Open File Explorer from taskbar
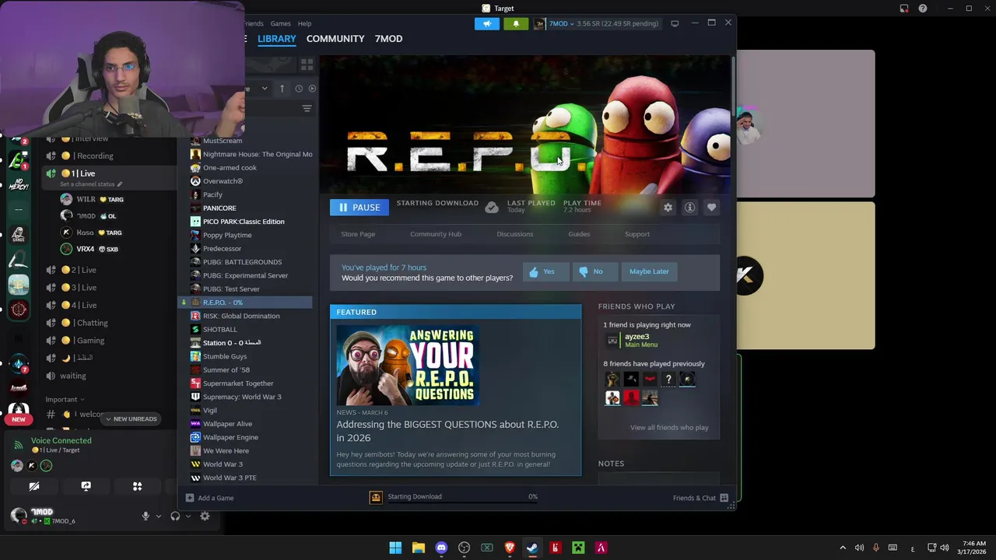This screenshot has height=560, width=996. 419,548
